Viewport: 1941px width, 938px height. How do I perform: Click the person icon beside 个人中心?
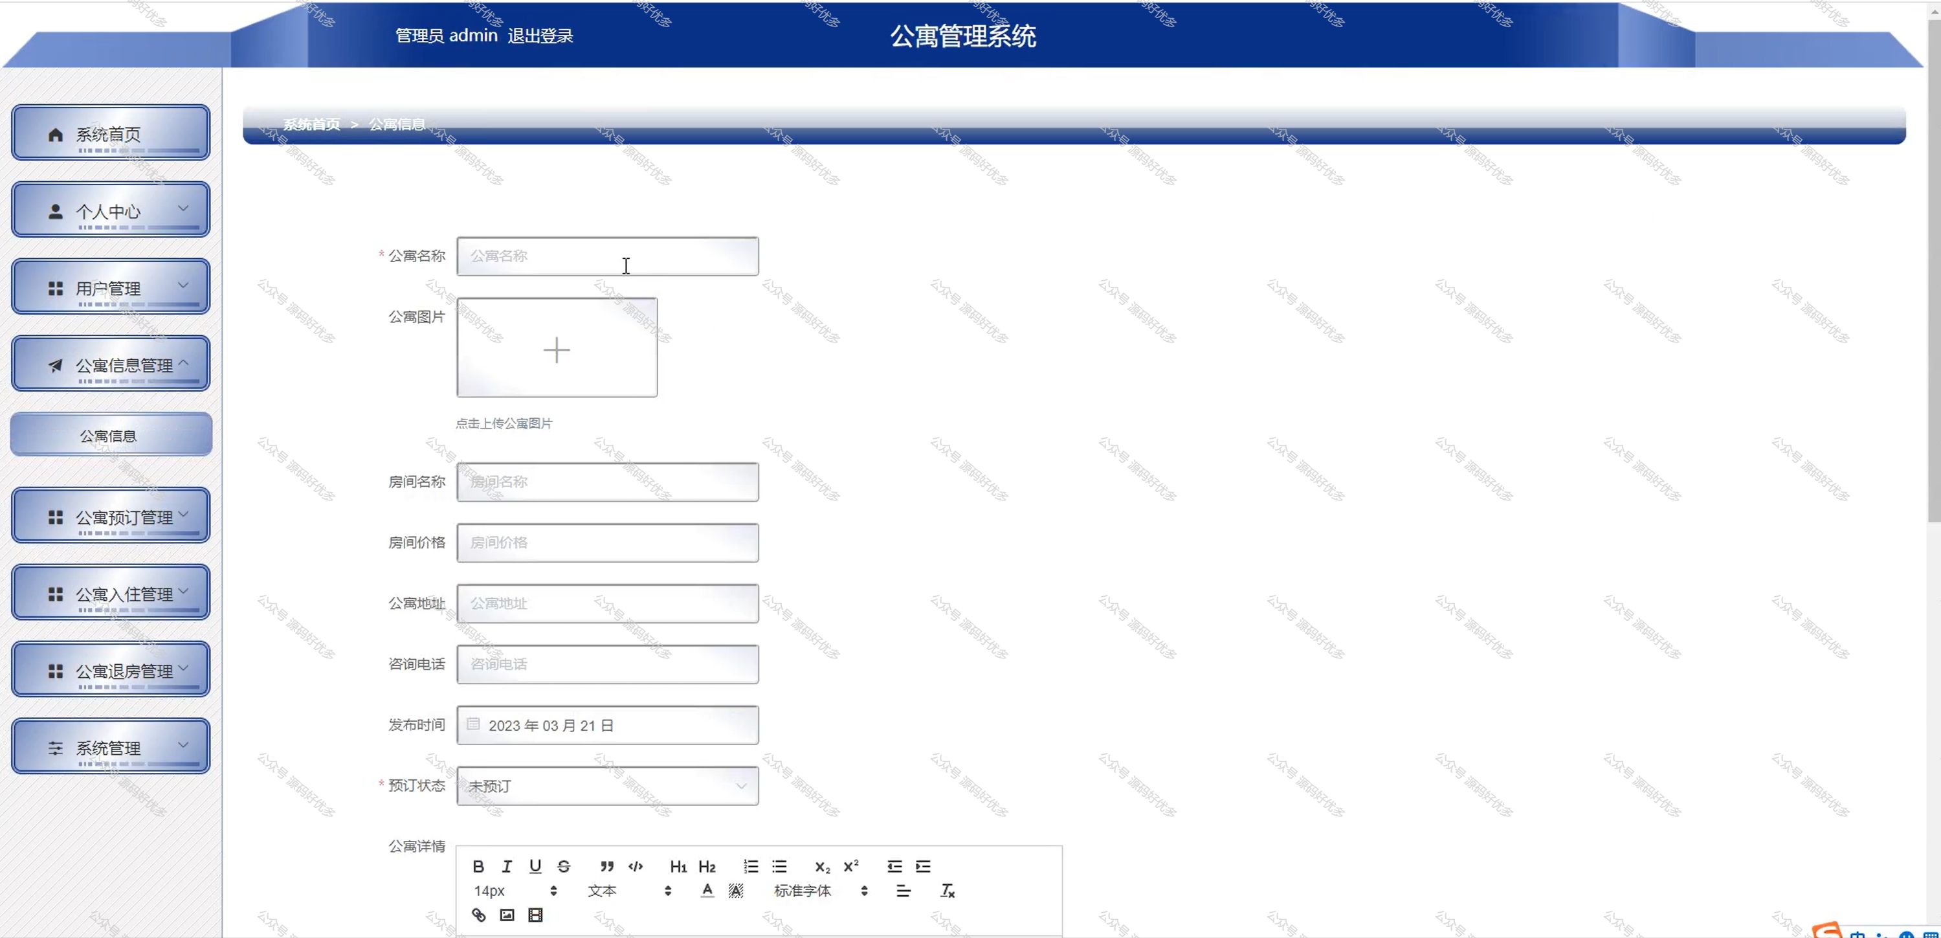55,212
